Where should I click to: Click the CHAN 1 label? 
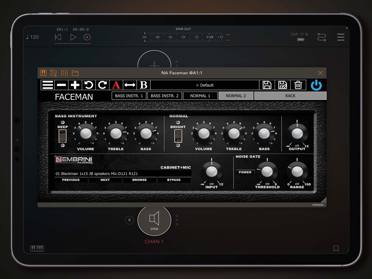click(x=154, y=241)
